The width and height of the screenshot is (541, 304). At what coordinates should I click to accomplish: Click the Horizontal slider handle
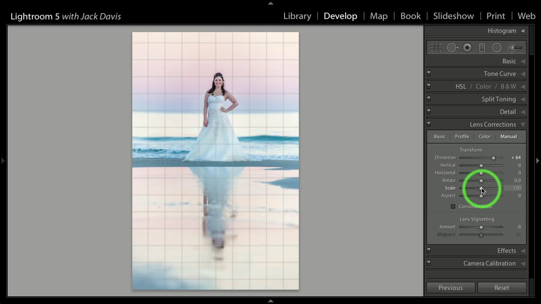[x=481, y=173]
